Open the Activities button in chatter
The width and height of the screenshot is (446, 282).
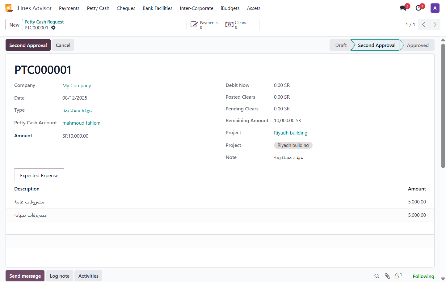[x=88, y=276]
